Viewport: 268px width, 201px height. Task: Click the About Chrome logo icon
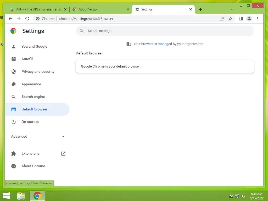(x=14, y=166)
